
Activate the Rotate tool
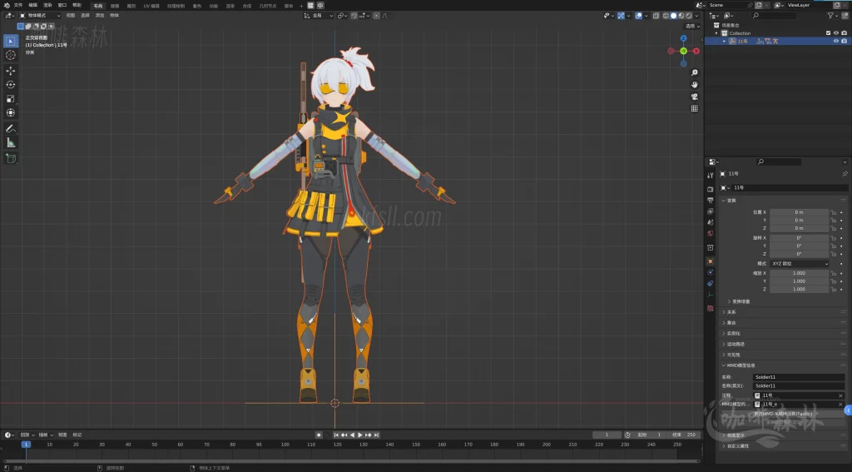coord(10,84)
